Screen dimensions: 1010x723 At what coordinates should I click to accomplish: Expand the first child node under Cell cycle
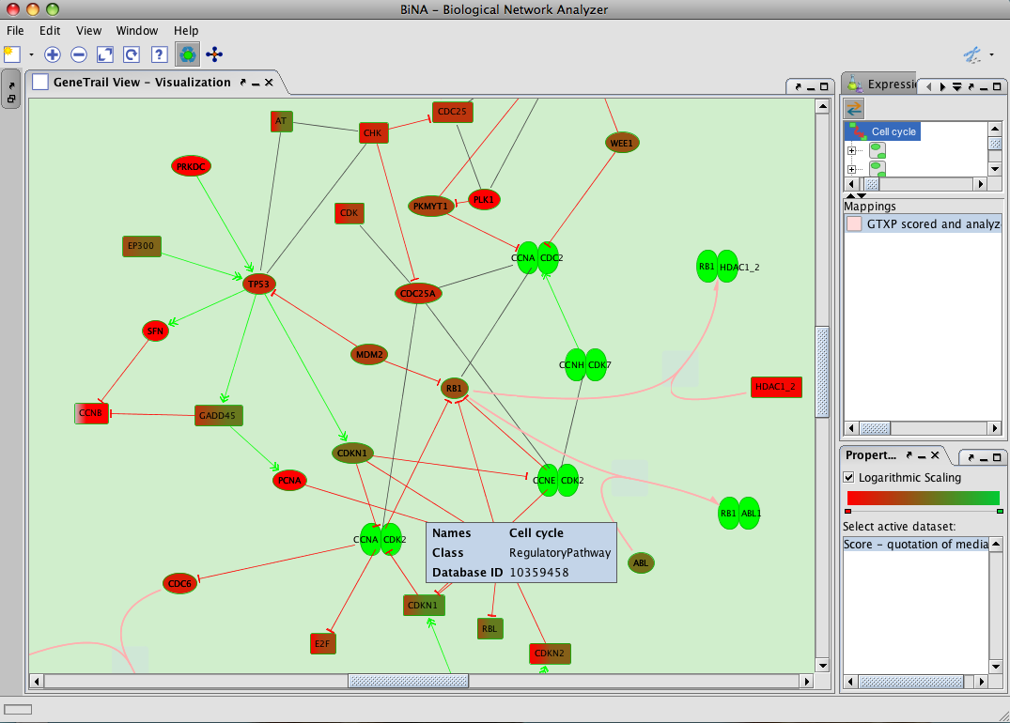pos(851,150)
